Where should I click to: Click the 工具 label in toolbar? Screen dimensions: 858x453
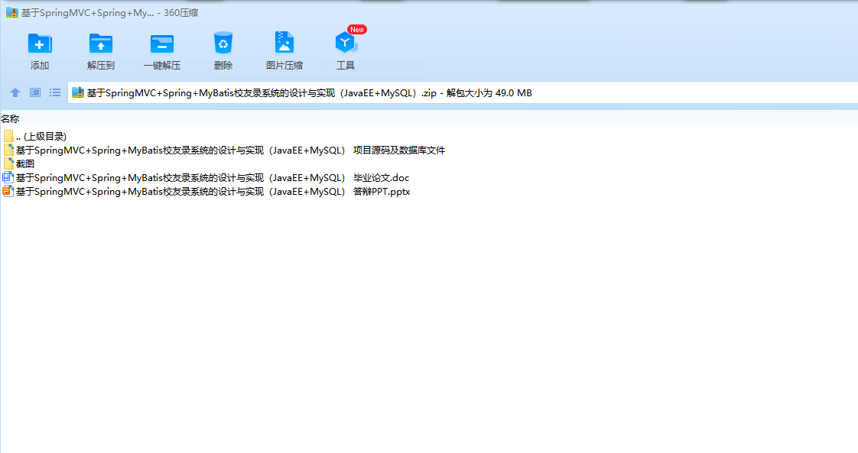(346, 66)
